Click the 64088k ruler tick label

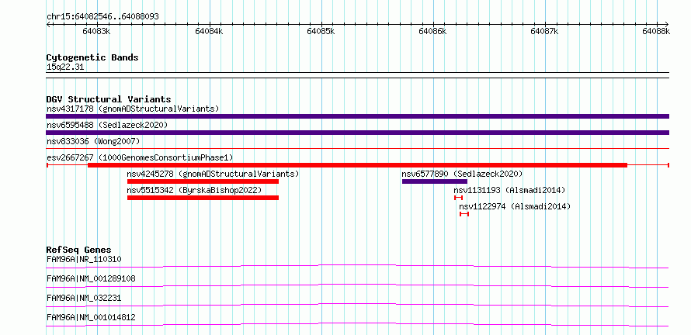point(656,32)
